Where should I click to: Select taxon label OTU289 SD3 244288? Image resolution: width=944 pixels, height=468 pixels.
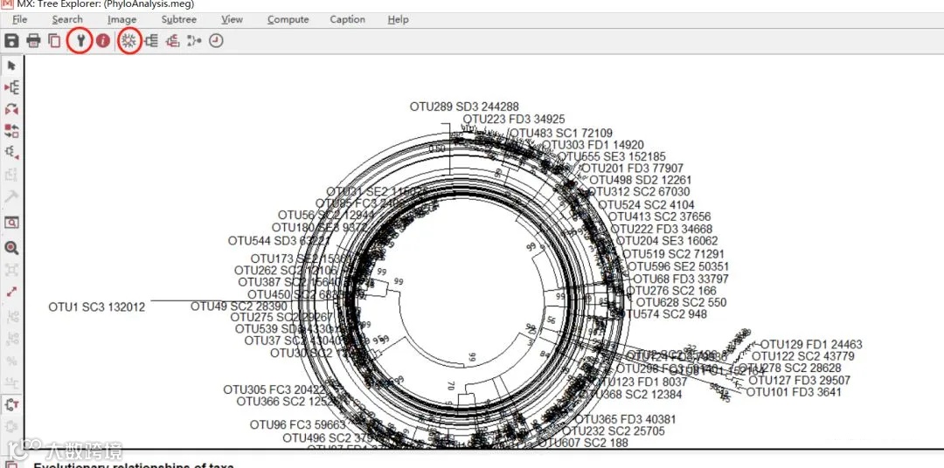464,107
